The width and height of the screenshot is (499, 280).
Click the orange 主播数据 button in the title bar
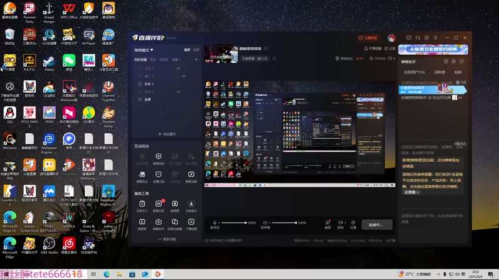click(368, 38)
